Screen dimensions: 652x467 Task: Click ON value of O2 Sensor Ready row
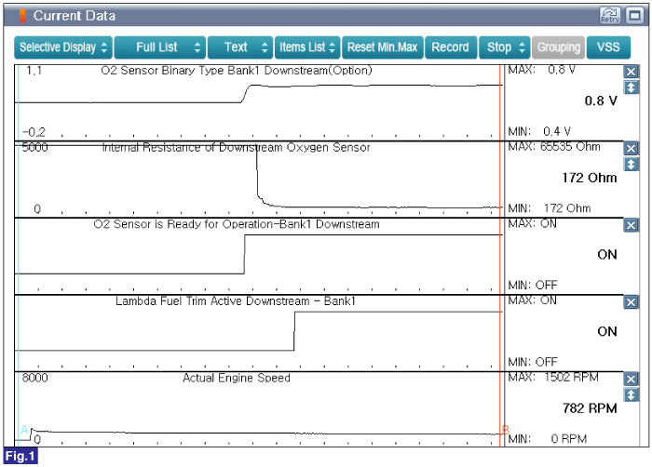[x=607, y=255]
